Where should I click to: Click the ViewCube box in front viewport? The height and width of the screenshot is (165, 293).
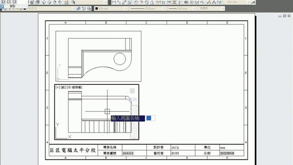[x=132, y=91]
